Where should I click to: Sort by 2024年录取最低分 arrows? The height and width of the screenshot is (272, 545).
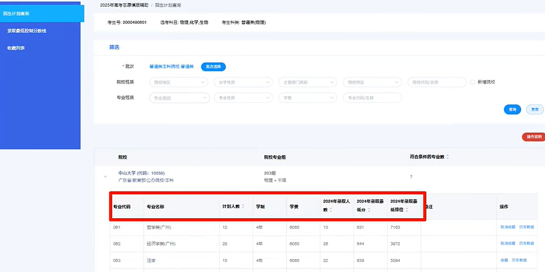(369, 210)
